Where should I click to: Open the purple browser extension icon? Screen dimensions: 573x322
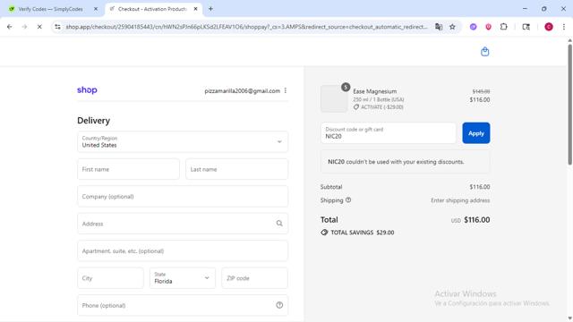[x=474, y=27]
